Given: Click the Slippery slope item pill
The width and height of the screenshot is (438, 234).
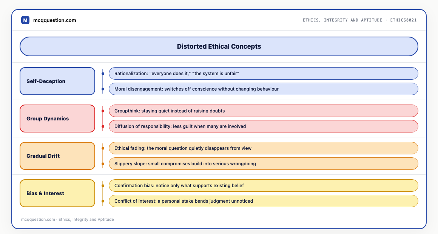Looking at the screenshot, I should [264, 164].
